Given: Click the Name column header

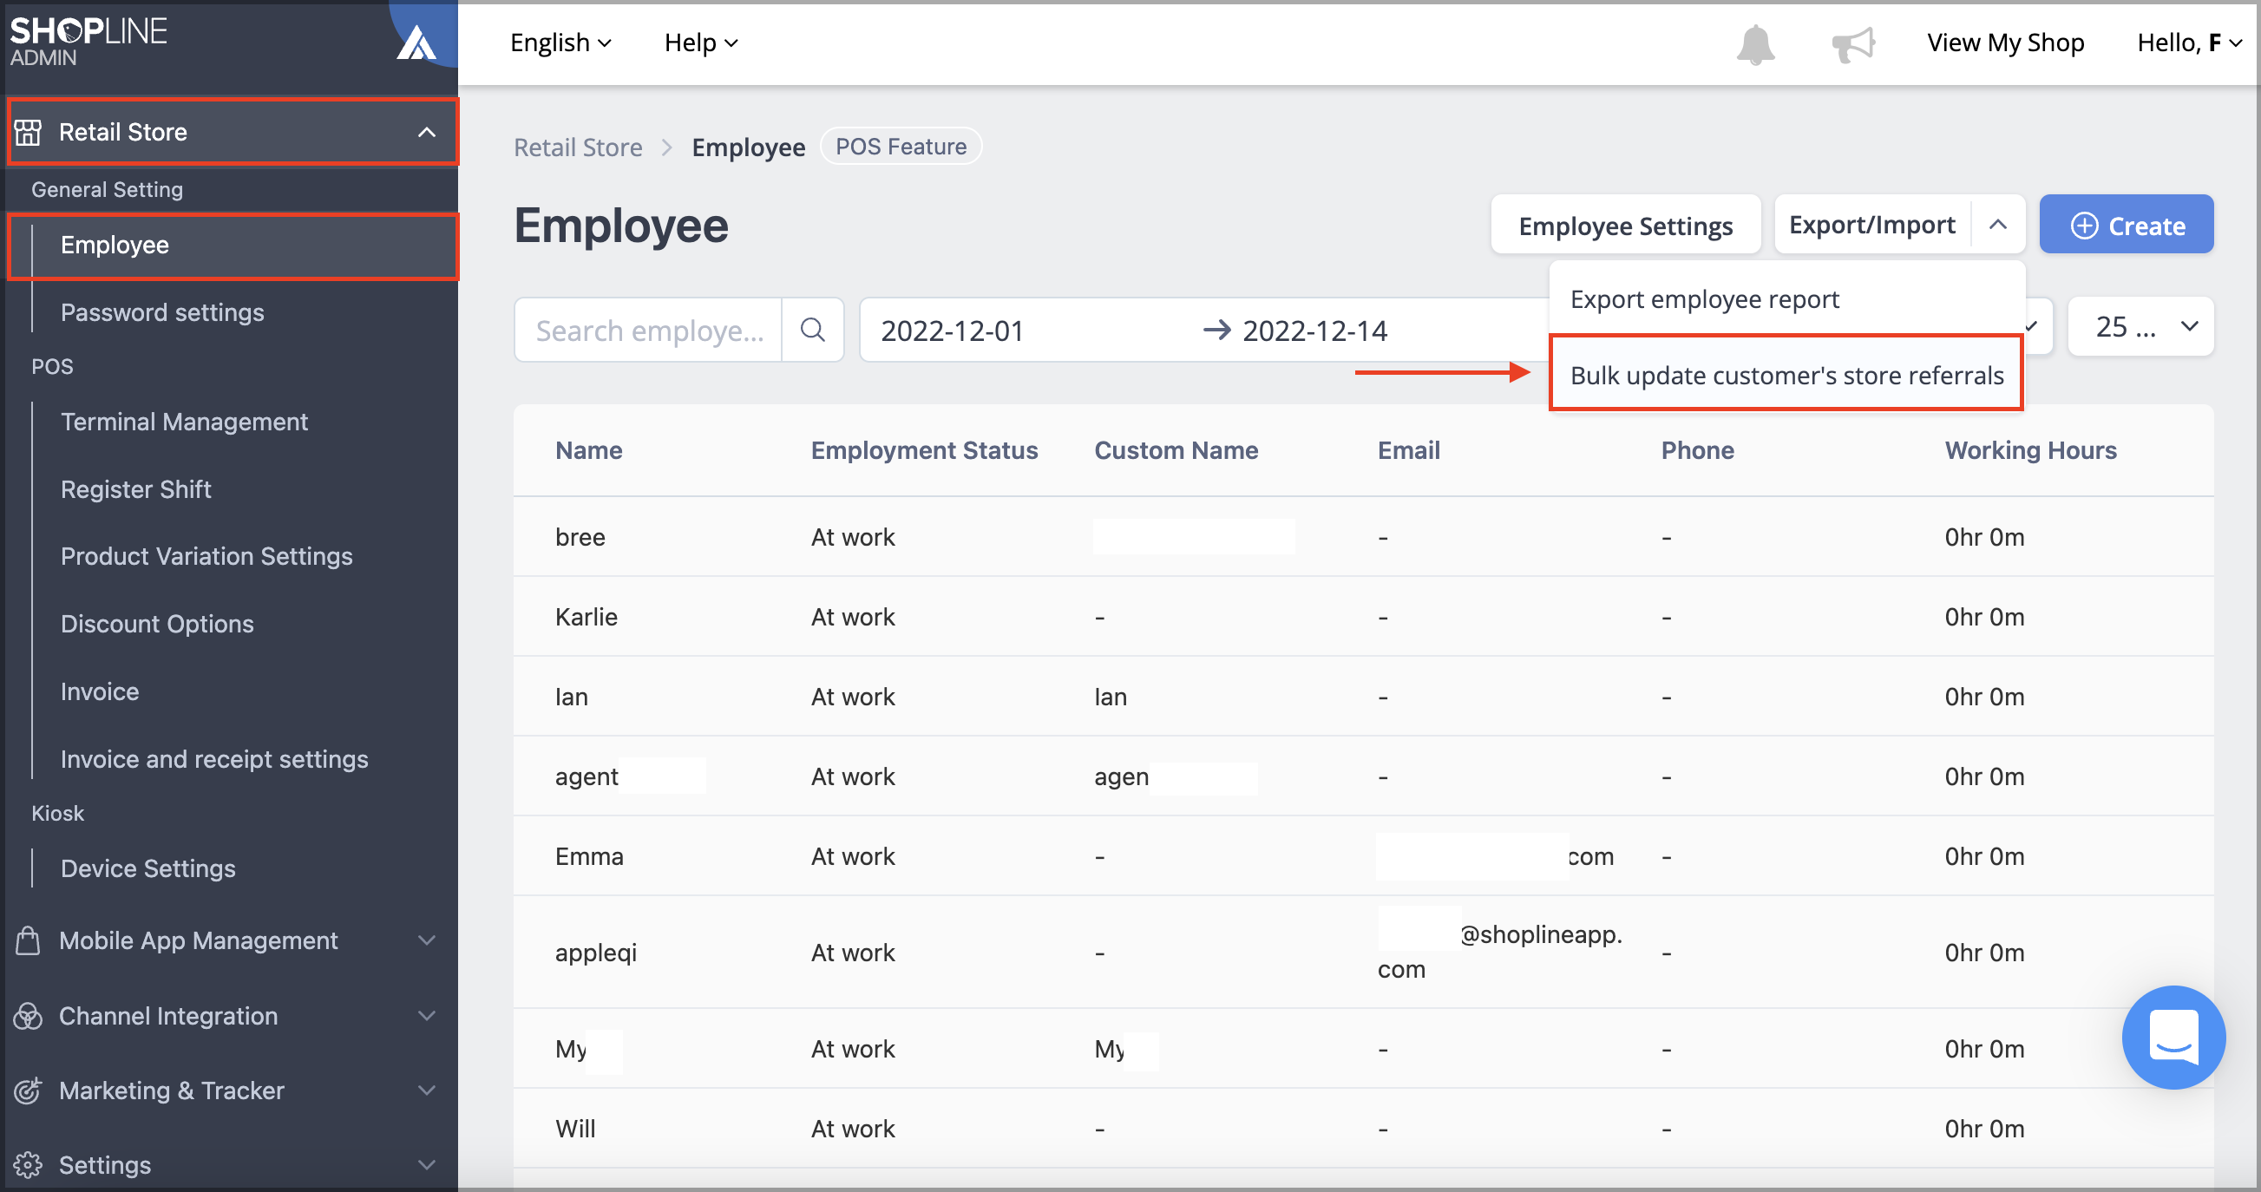Looking at the screenshot, I should coord(589,450).
